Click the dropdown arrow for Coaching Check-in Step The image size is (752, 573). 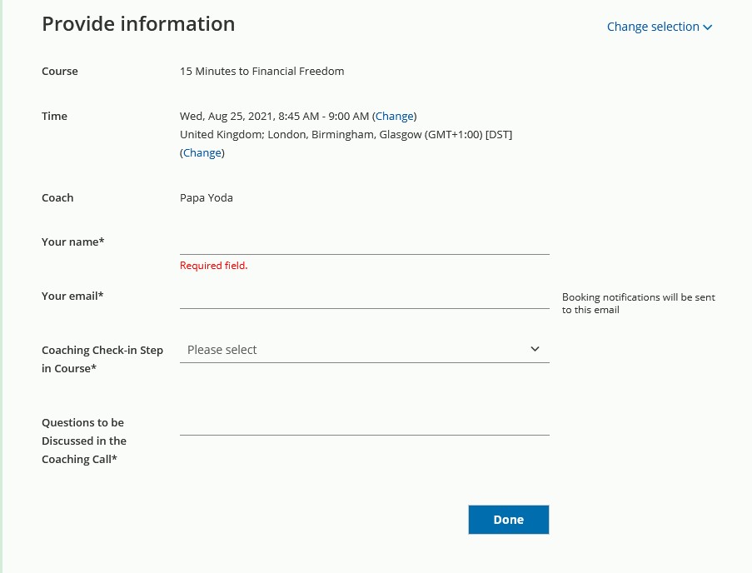coord(535,350)
